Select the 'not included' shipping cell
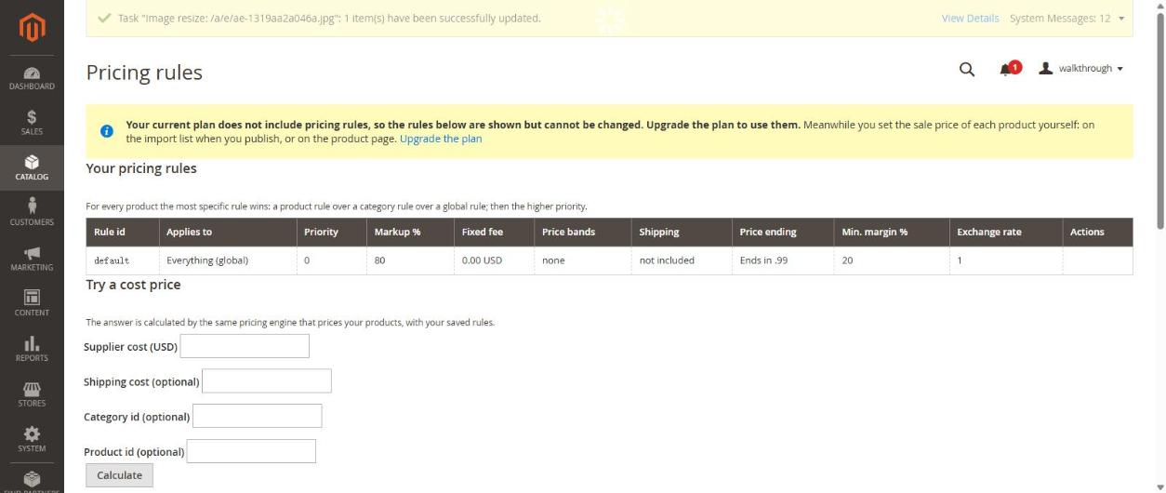The height and width of the screenshot is (493, 1166). tap(682, 260)
